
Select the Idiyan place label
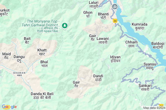tap(115, 59)
